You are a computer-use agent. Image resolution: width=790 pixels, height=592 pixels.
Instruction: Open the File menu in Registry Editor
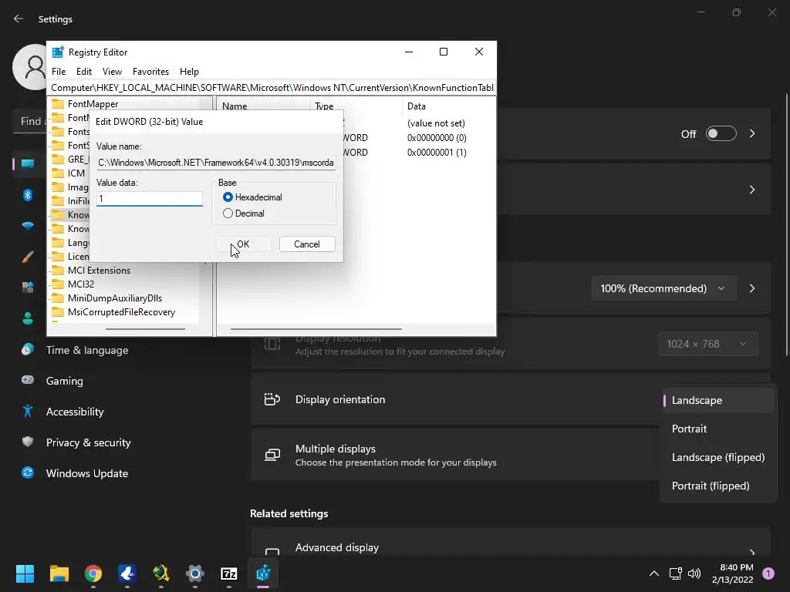click(x=59, y=72)
